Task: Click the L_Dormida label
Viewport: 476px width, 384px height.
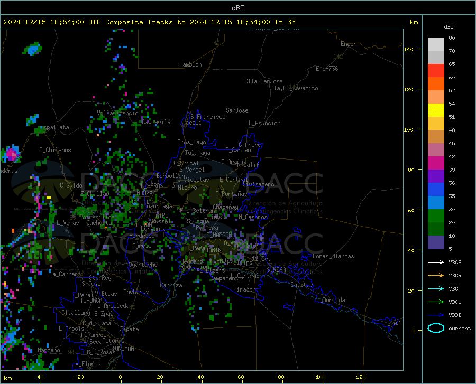Action: click(330, 300)
